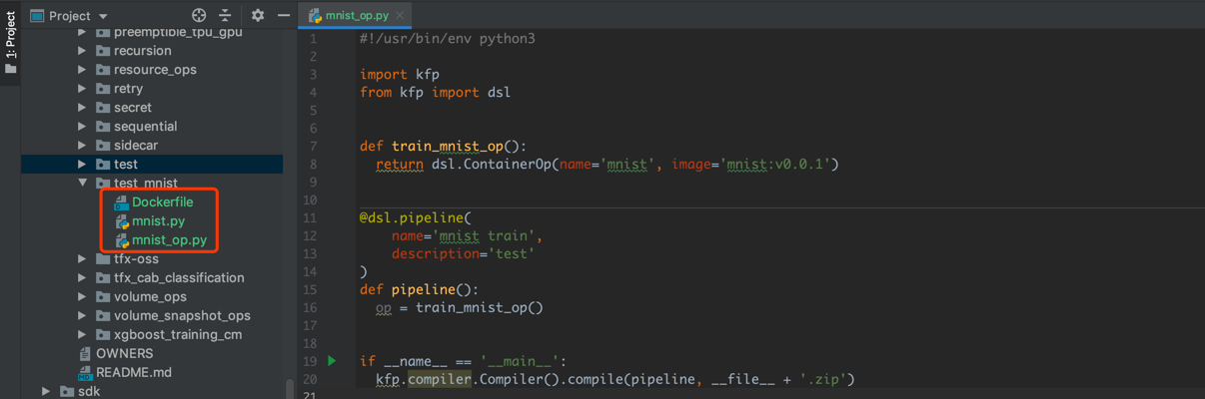Open Project panel settings gear
Image resolution: width=1205 pixels, height=399 pixels.
click(x=258, y=15)
